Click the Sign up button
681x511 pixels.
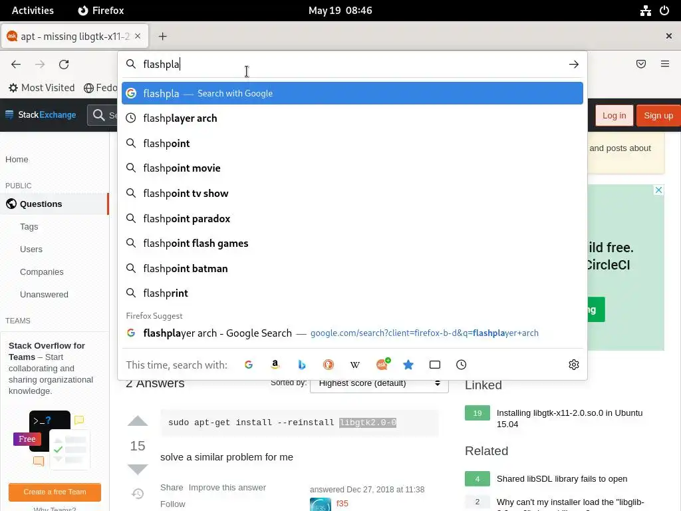tap(658, 116)
